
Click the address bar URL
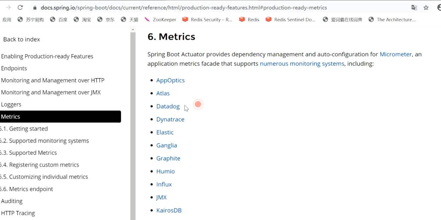point(184,7)
